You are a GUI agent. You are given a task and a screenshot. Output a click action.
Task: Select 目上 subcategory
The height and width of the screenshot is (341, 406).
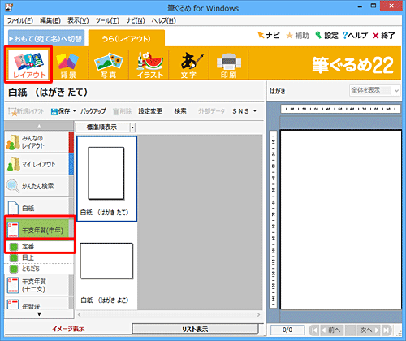pos(40,257)
